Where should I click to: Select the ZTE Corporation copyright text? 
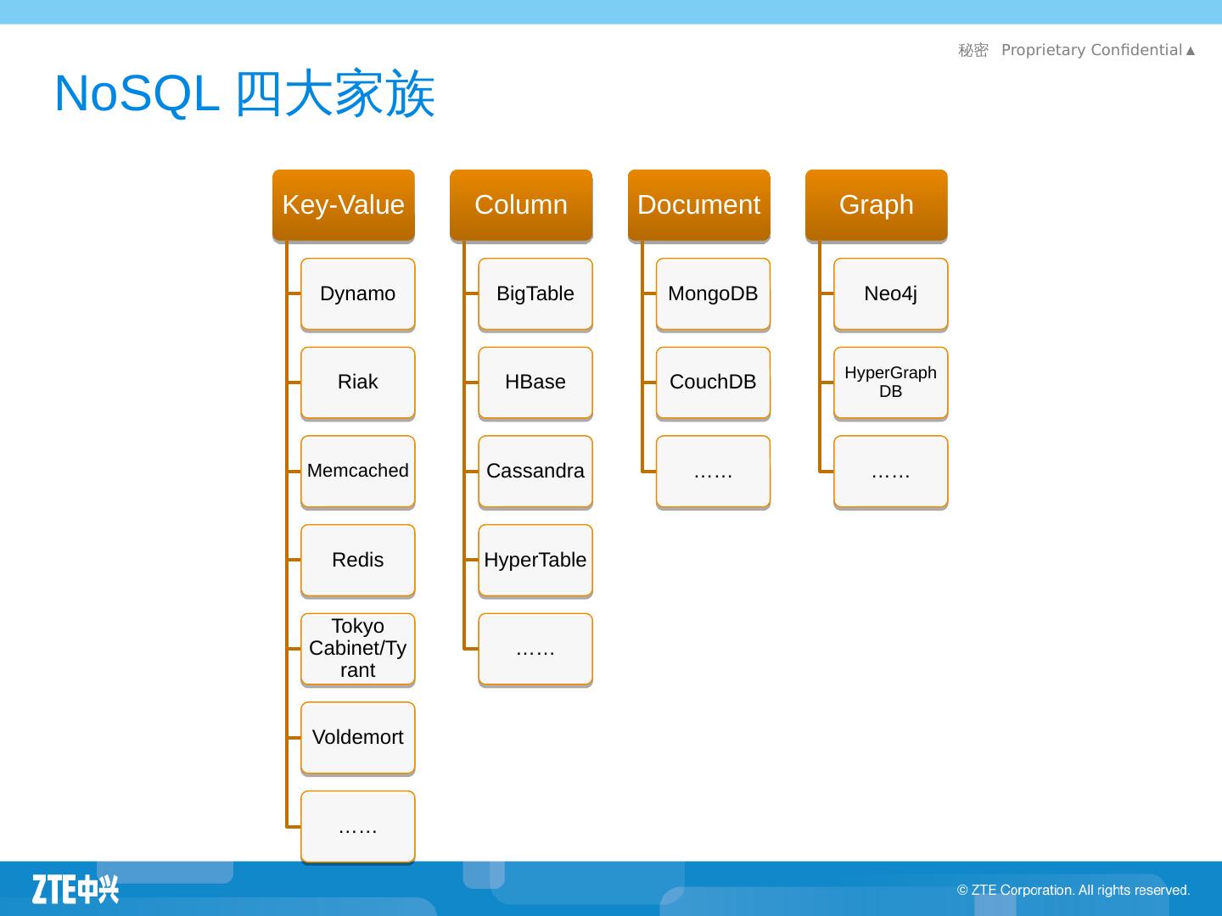coord(1073,891)
